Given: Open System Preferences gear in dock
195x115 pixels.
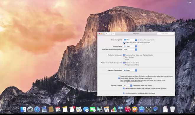Looking at the screenshot, I should click(149, 109).
